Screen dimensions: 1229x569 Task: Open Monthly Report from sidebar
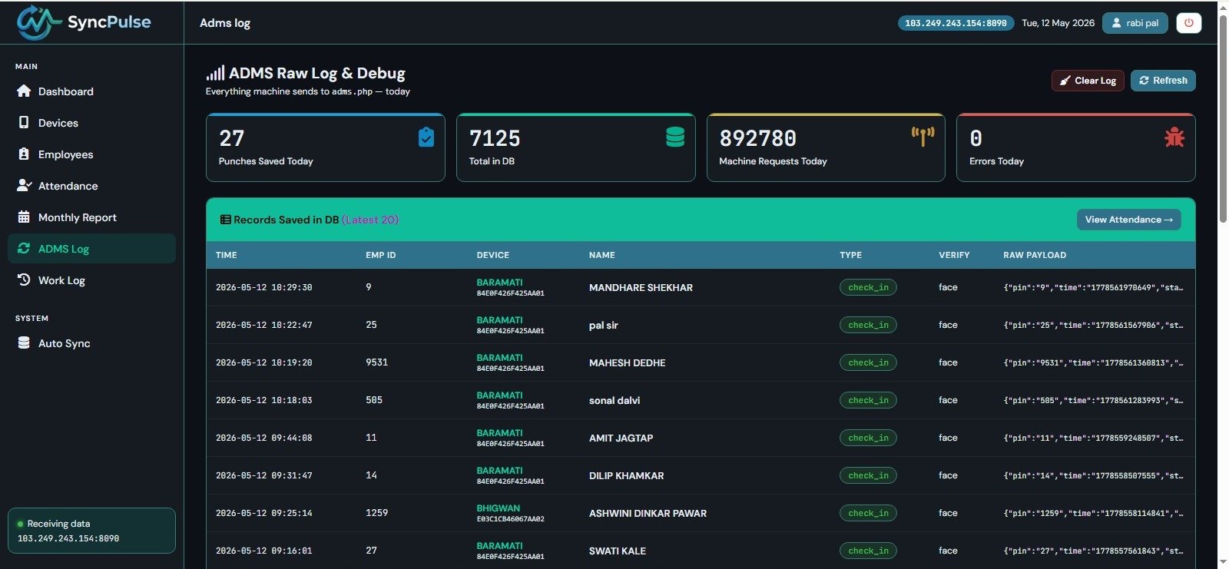pos(92,217)
